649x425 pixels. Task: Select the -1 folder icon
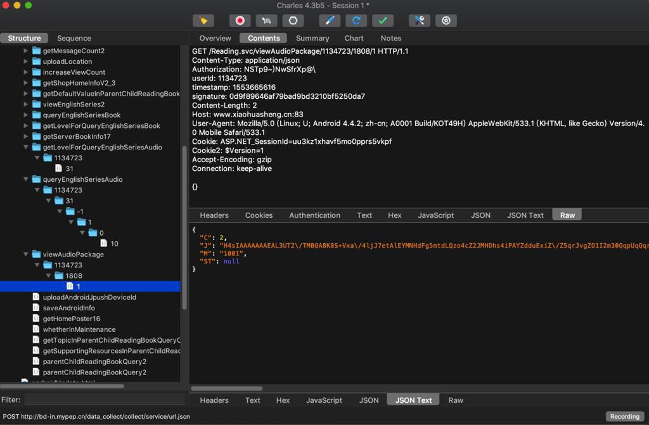click(70, 211)
